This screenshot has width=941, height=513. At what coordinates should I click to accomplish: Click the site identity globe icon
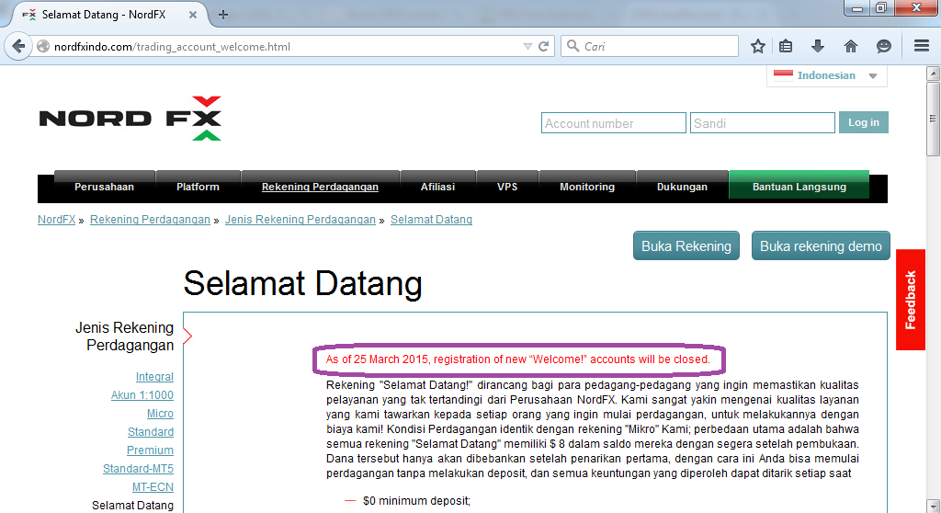(43, 46)
